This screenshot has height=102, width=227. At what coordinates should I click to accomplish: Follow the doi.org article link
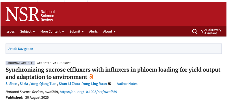89,92
